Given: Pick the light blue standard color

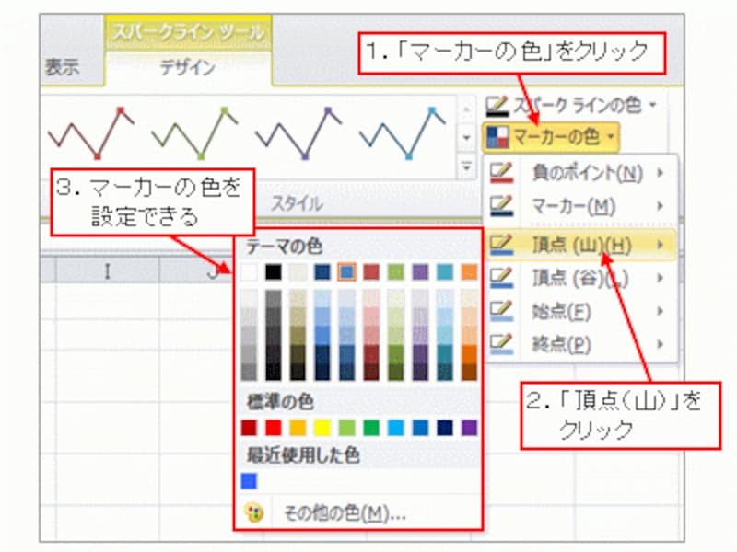Looking at the screenshot, I should 396,428.
